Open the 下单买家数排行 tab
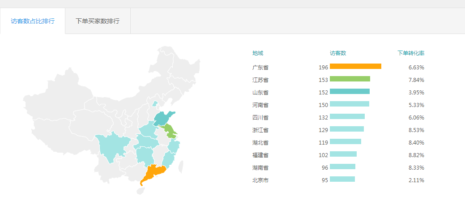This screenshot has width=465, height=205. pyautogui.click(x=98, y=21)
